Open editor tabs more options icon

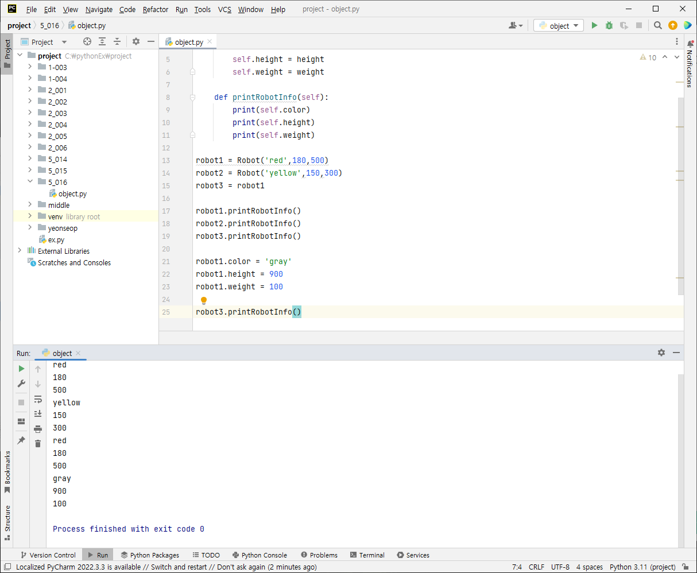pos(676,42)
